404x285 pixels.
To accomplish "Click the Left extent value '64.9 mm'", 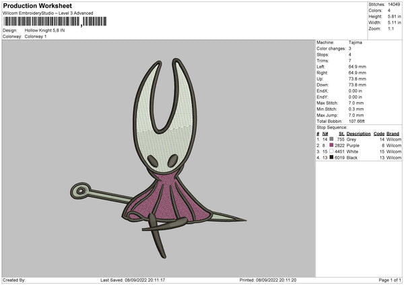I will click(358, 67).
